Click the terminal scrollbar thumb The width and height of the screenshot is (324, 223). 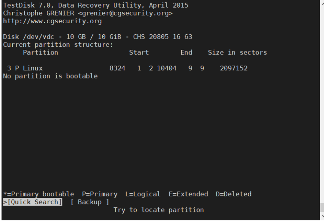pyautogui.click(x=321, y=207)
